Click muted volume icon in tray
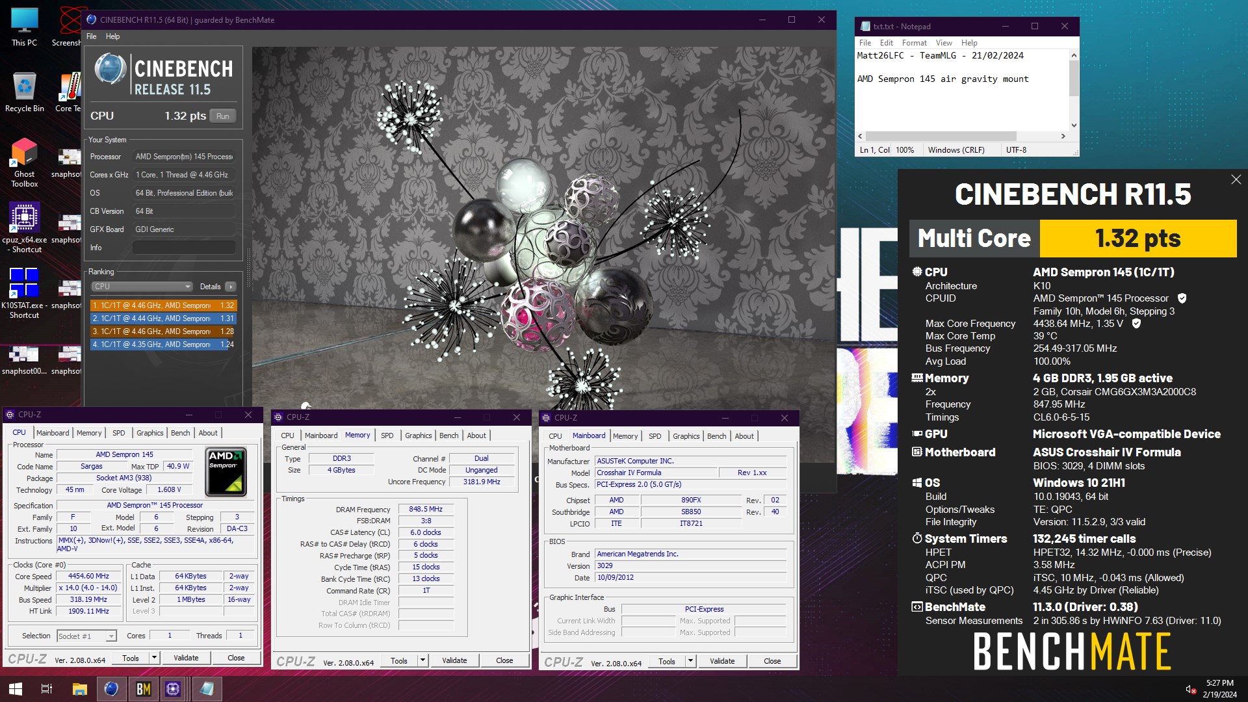Viewport: 1248px width, 702px height. pos(1190,689)
